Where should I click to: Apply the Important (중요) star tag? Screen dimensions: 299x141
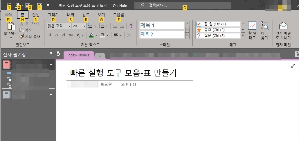[x=218, y=30]
